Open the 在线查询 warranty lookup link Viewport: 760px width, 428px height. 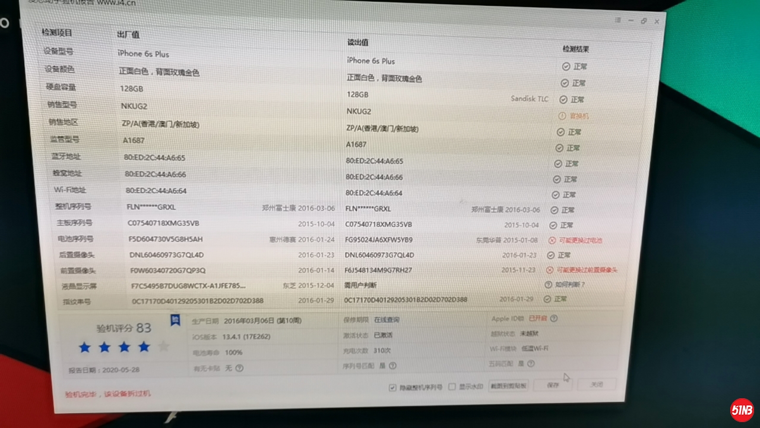(x=387, y=320)
